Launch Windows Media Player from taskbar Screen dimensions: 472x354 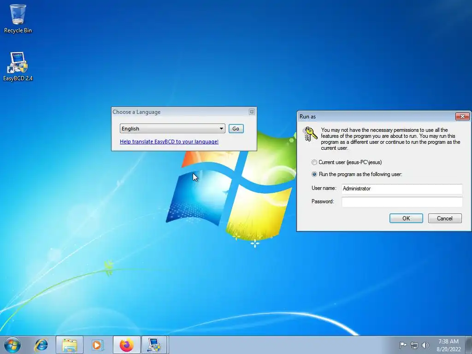click(97, 345)
